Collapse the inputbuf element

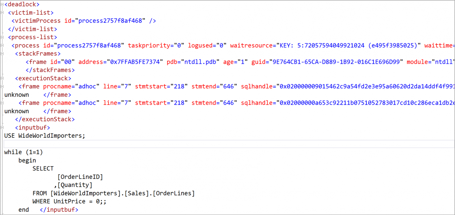coord(2,128)
